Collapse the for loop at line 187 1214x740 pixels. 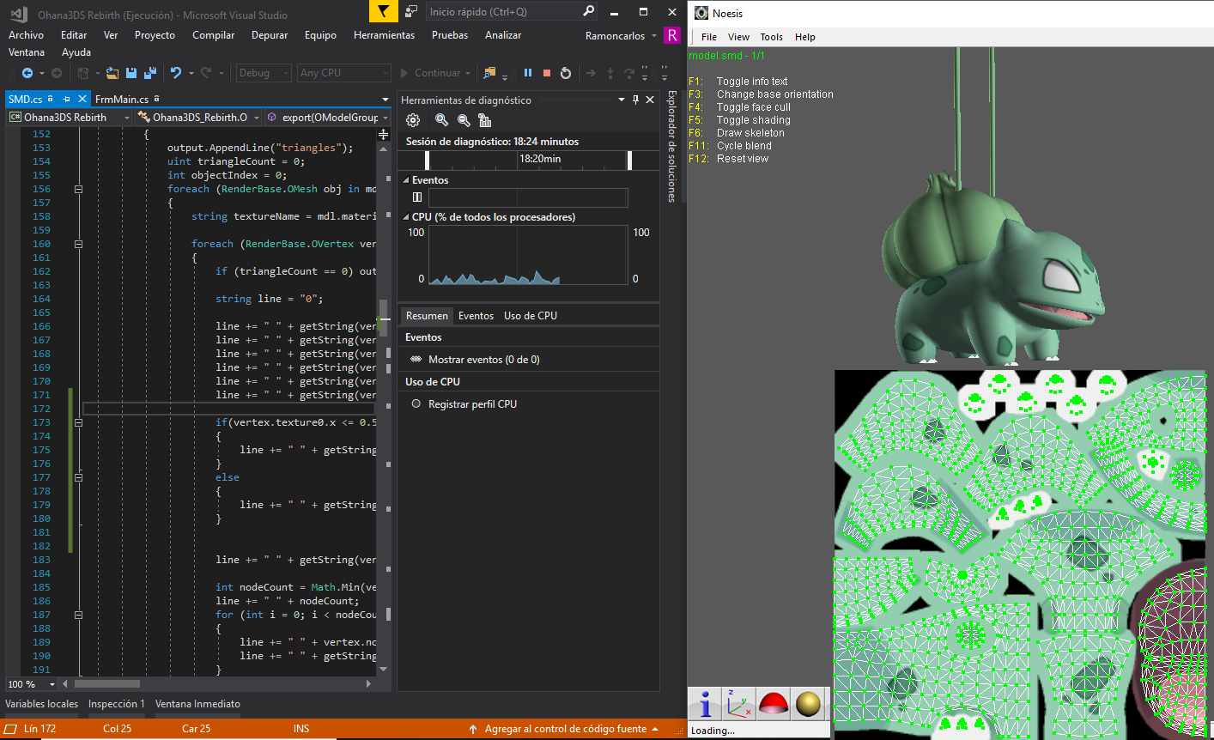click(x=78, y=615)
